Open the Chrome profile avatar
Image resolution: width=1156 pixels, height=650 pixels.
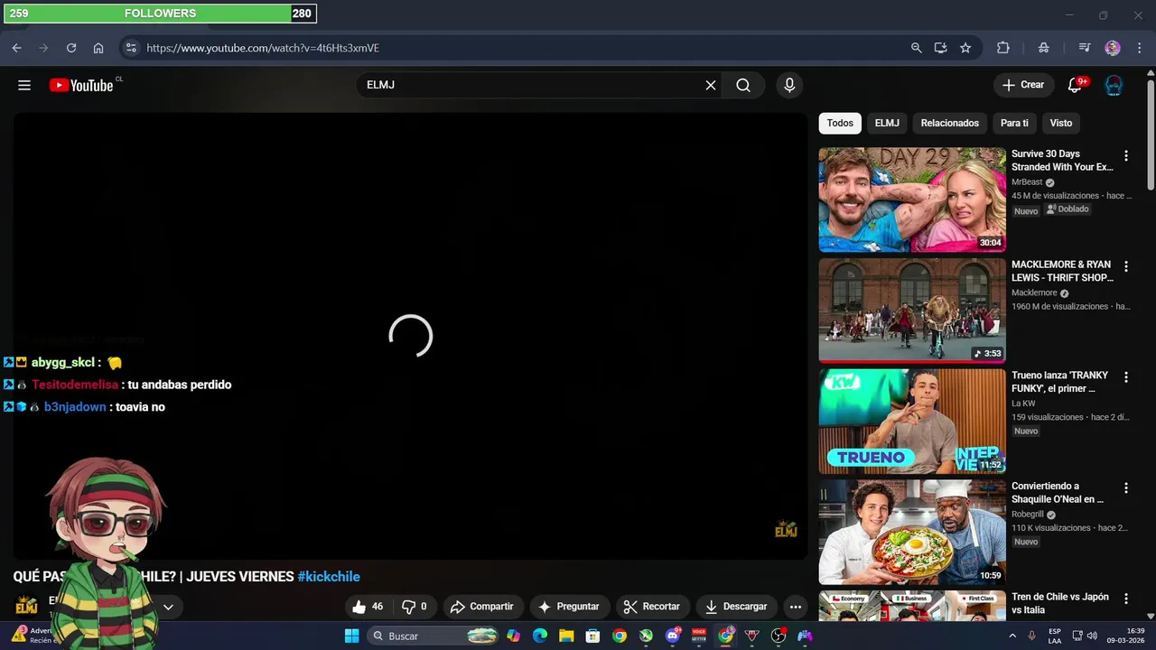click(1113, 48)
